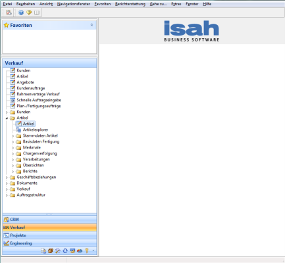Switch to the CRM module

49,220
